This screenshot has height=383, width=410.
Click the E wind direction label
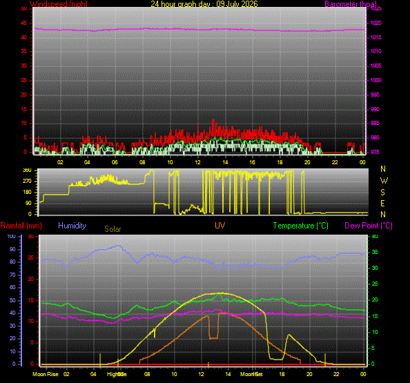tap(382, 203)
